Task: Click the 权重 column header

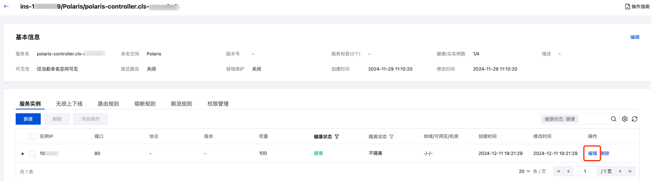Action: pos(263,136)
